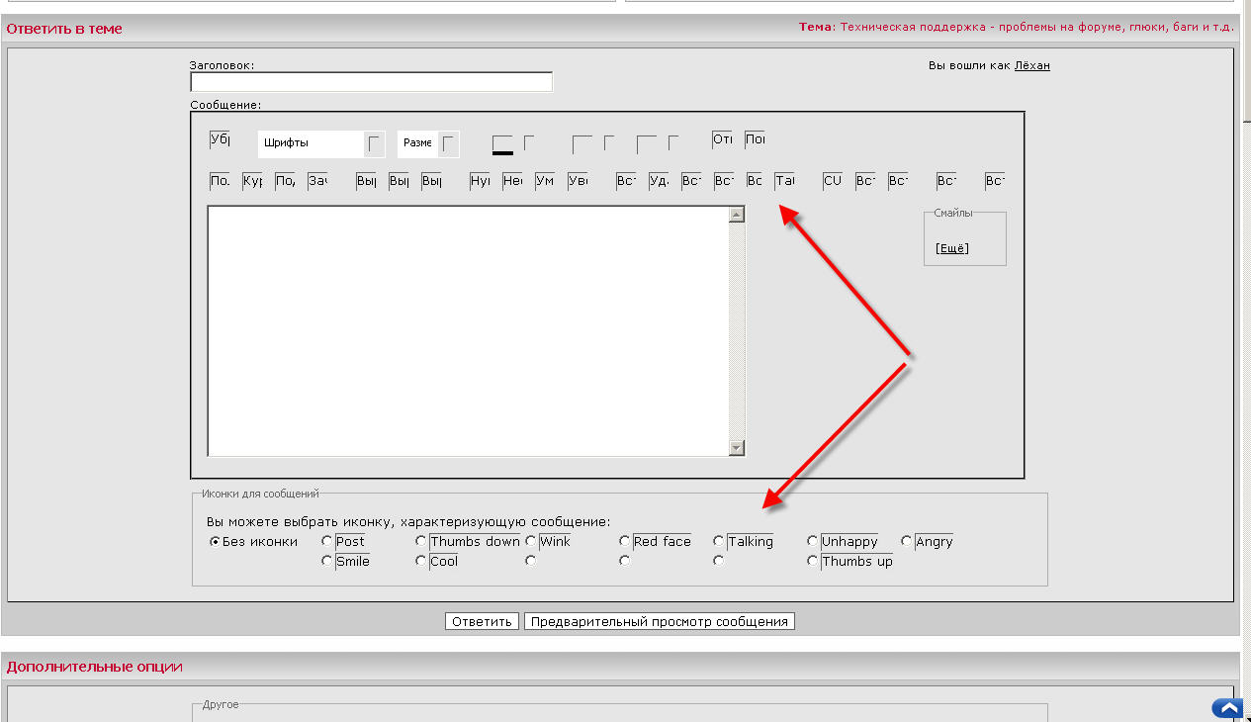Screen dimensions: 1251x722
Task: Click the Ответить submit button
Action: (482, 622)
